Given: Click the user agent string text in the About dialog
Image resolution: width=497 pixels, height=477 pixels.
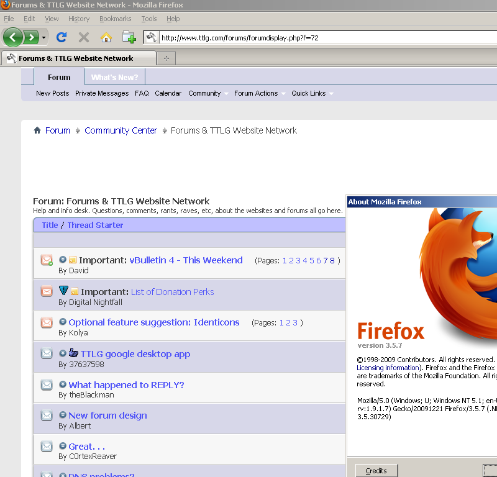Looking at the screenshot, I should [427, 409].
